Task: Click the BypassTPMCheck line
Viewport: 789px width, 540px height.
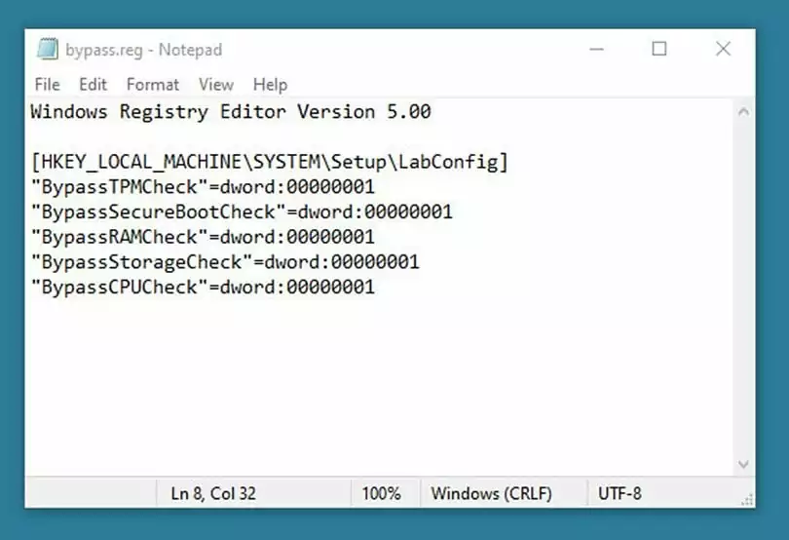Action: (x=203, y=186)
